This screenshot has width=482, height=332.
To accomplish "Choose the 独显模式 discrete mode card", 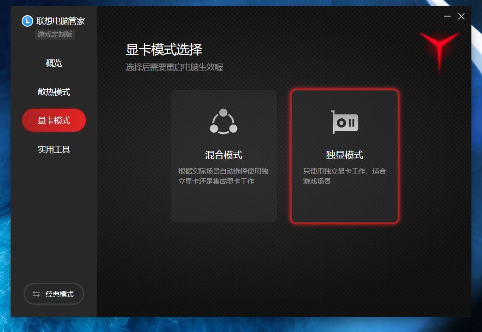I will coord(345,156).
